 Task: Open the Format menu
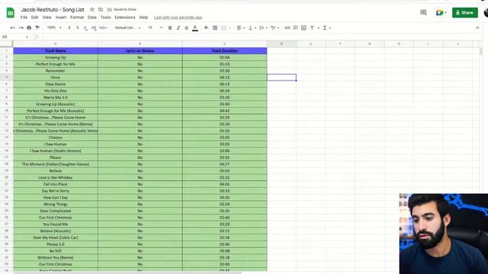[77, 18]
